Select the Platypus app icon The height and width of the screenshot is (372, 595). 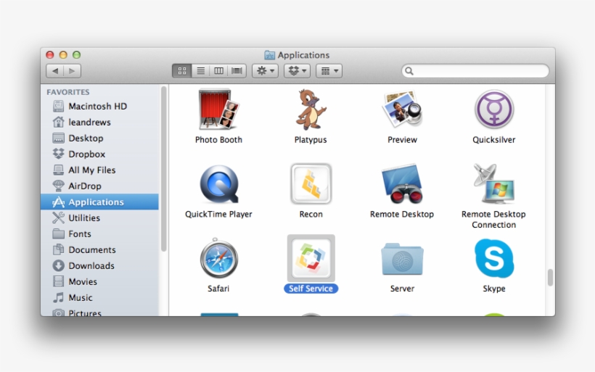click(x=311, y=109)
